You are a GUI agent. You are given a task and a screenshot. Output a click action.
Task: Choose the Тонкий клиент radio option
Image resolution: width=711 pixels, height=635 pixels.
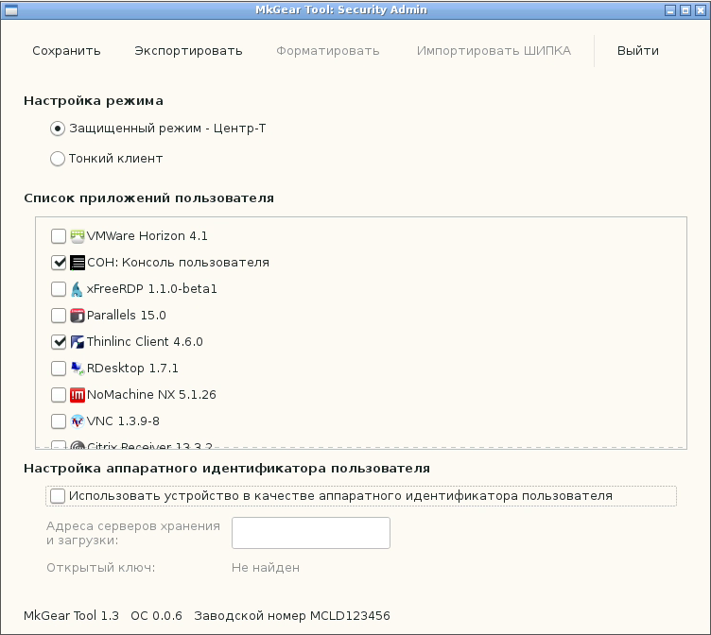(x=58, y=159)
